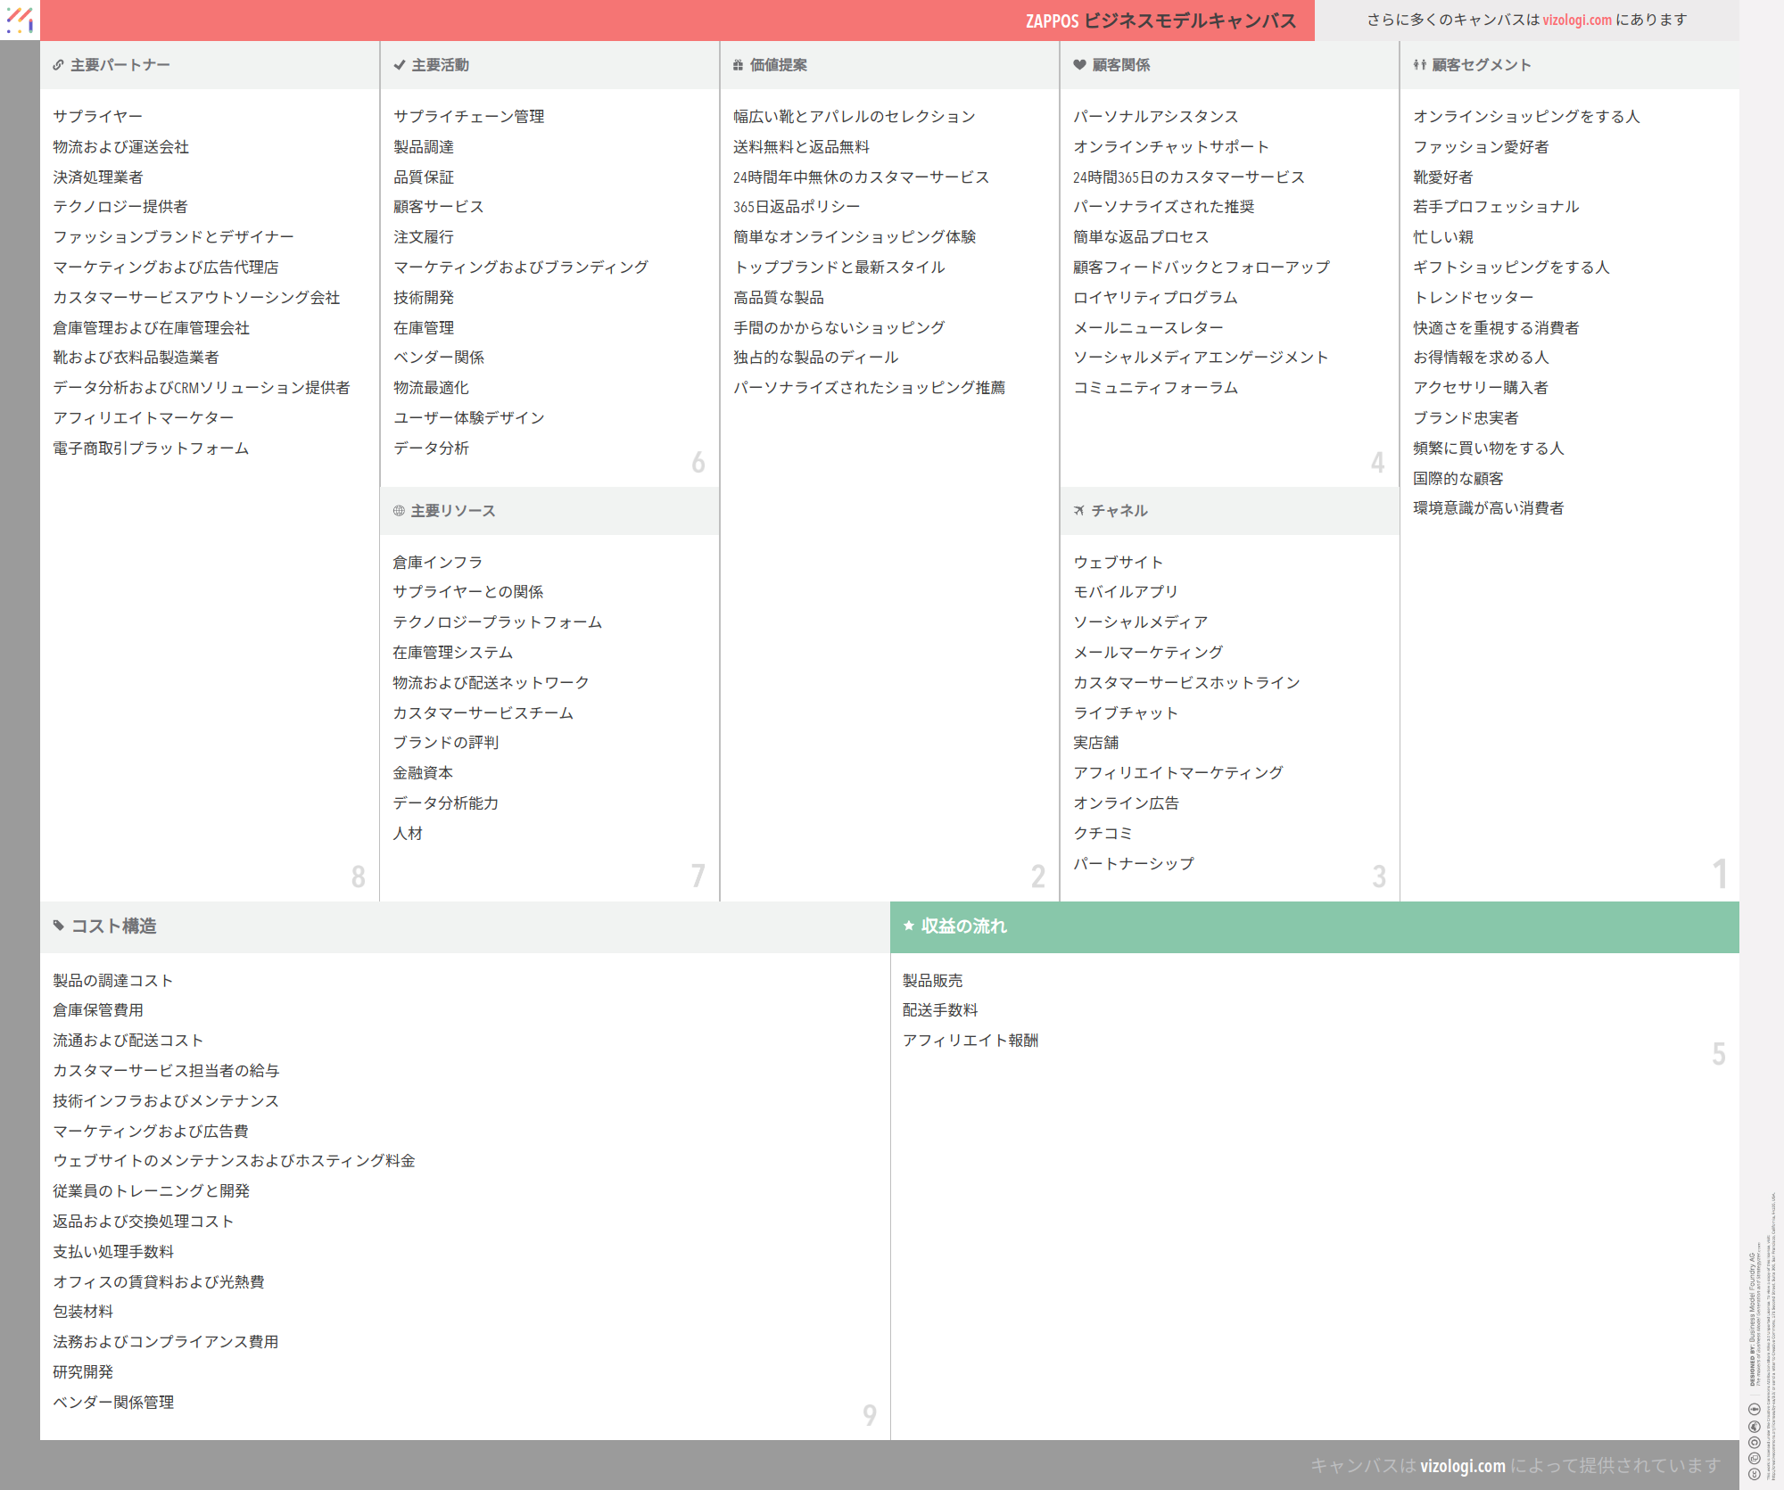Click the Creative Commons license icons
This screenshot has width=1784, height=1490.
point(1754,1440)
